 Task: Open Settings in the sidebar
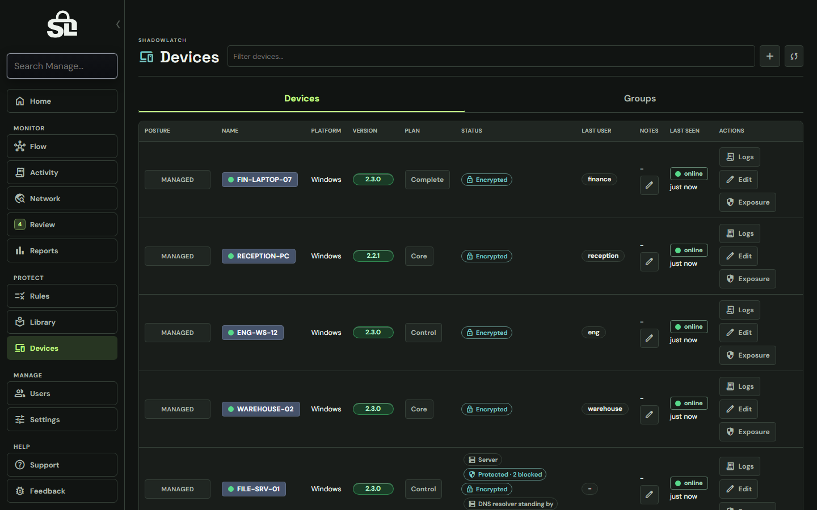click(x=62, y=419)
